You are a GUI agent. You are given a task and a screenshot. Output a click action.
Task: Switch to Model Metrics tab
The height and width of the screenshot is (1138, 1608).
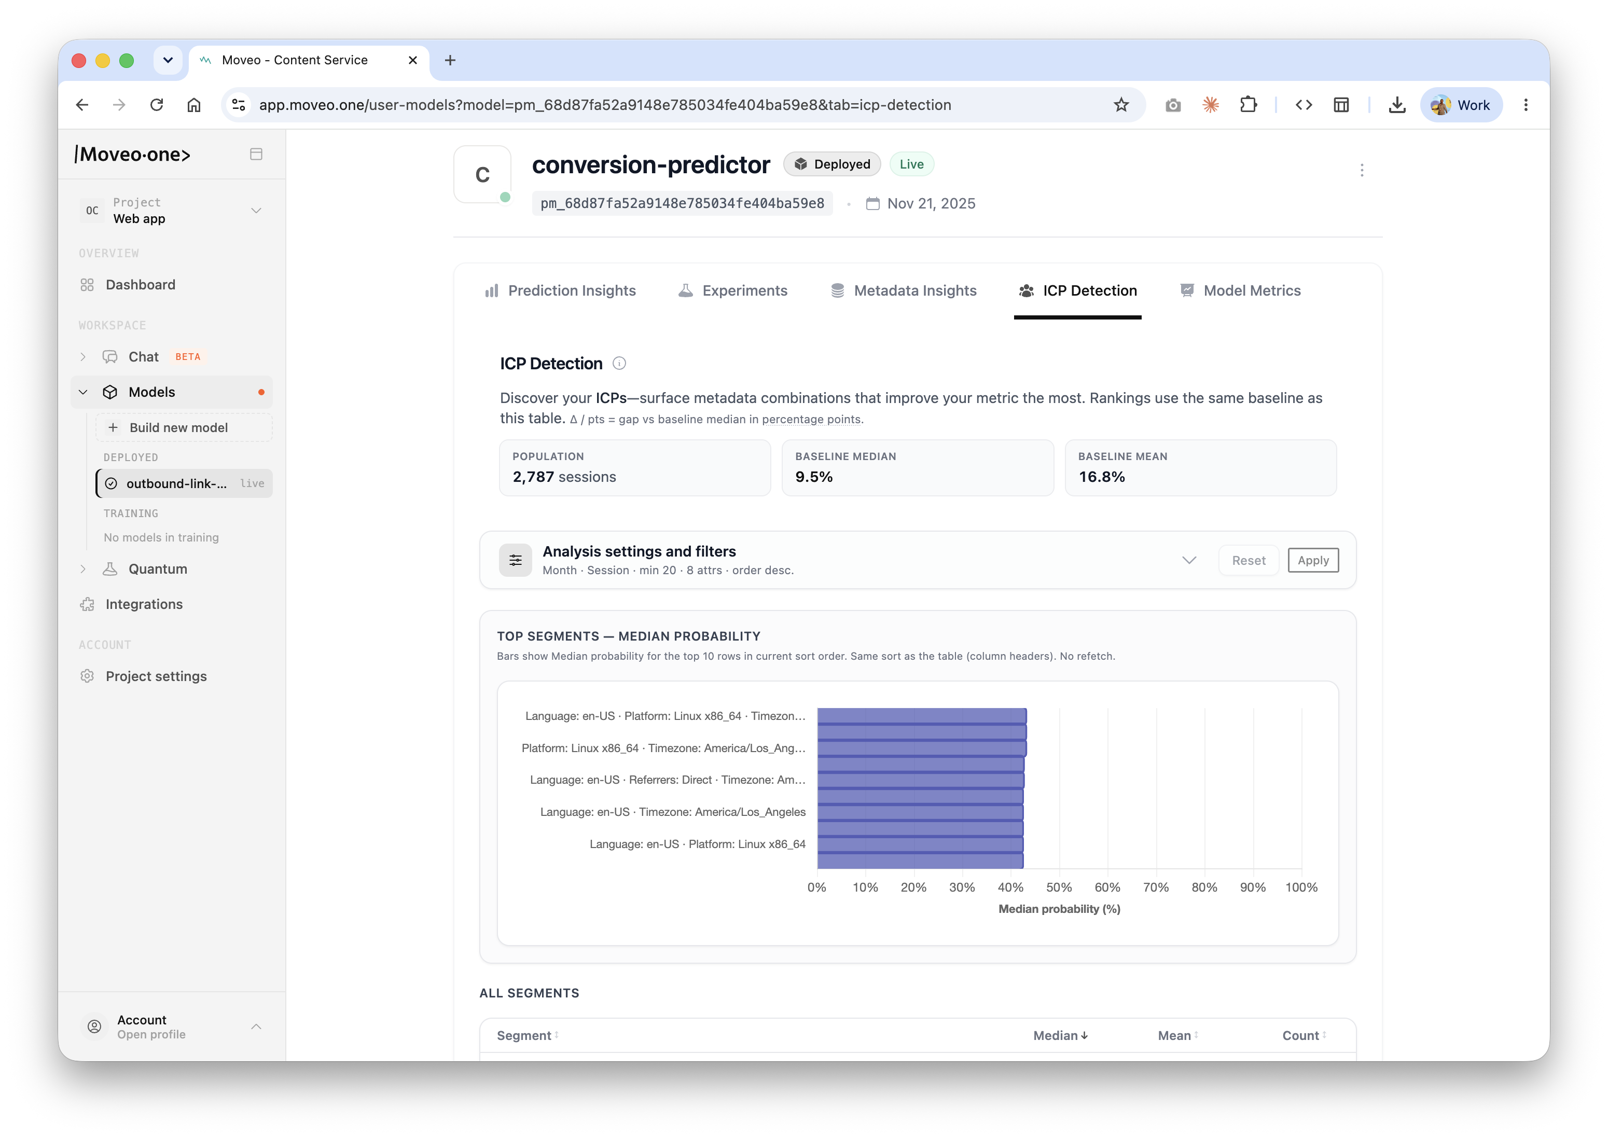(x=1239, y=291)
